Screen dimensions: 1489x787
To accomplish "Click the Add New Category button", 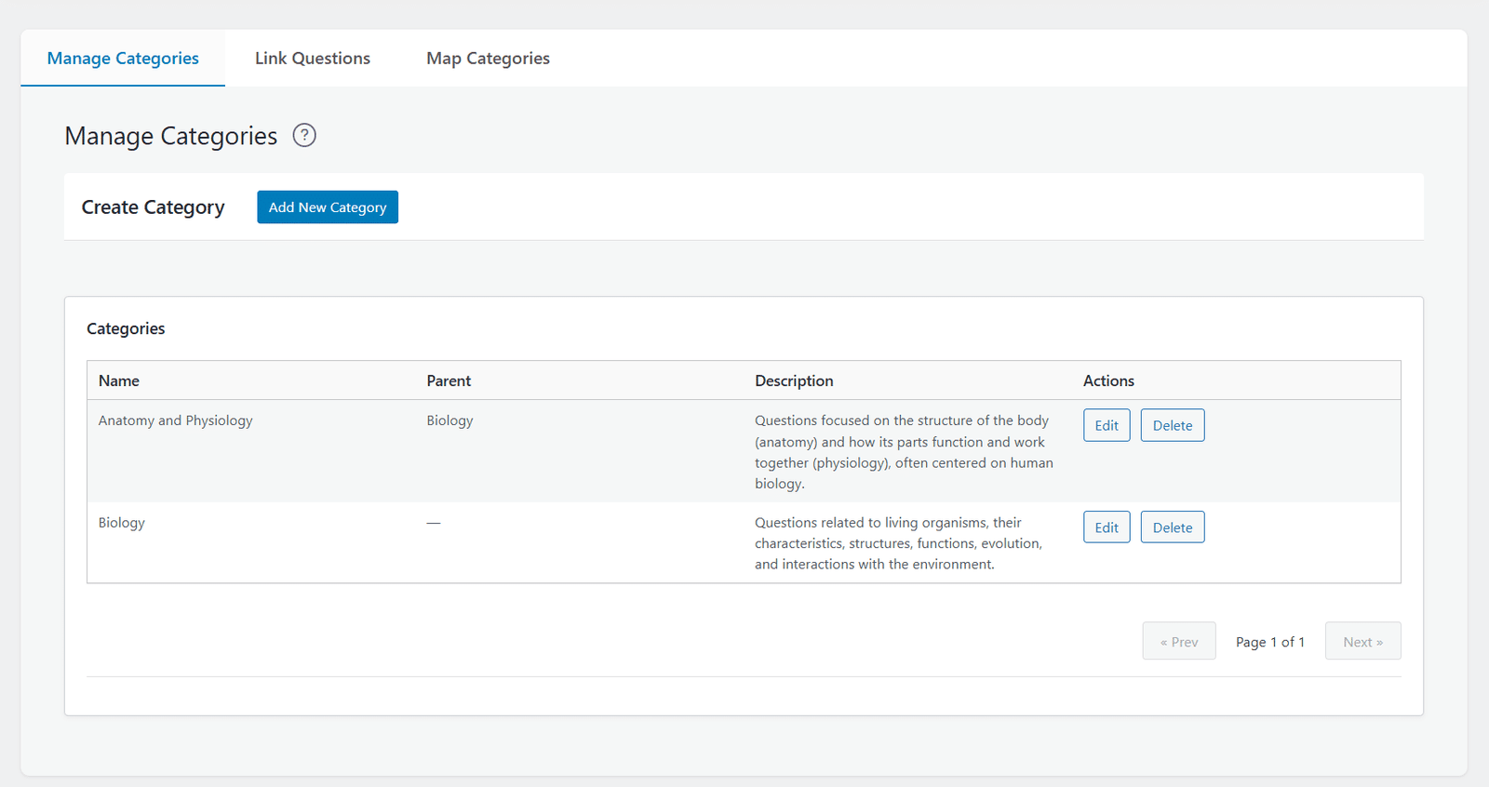I will tap(328, 207).
